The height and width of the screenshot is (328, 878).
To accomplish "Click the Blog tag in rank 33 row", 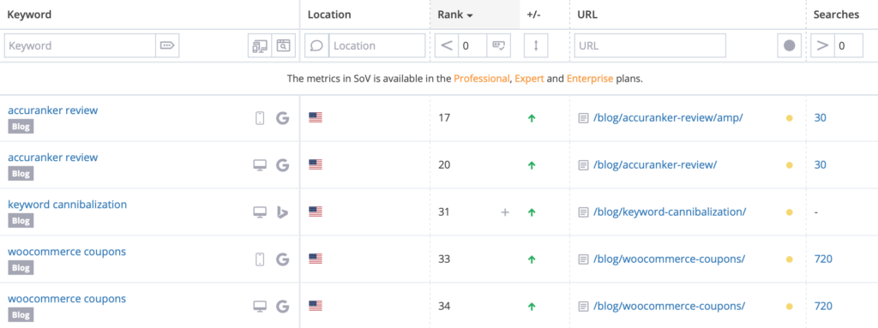I will (x=21, y=267).
